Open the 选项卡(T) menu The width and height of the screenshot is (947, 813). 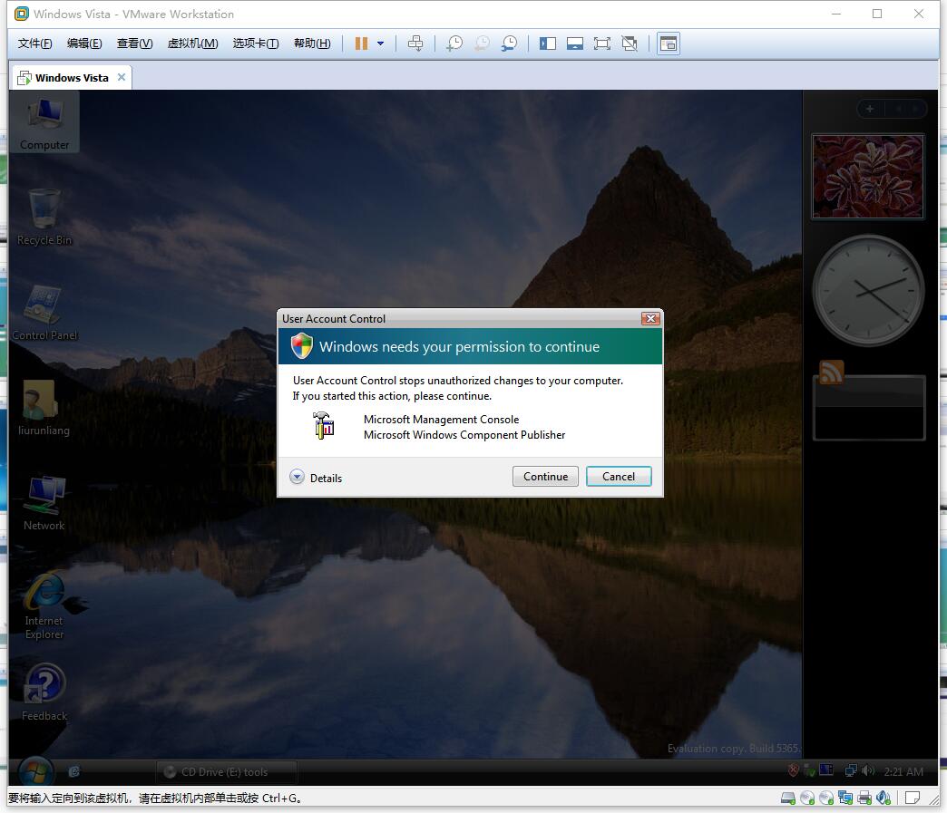click(x=256, y=44)
